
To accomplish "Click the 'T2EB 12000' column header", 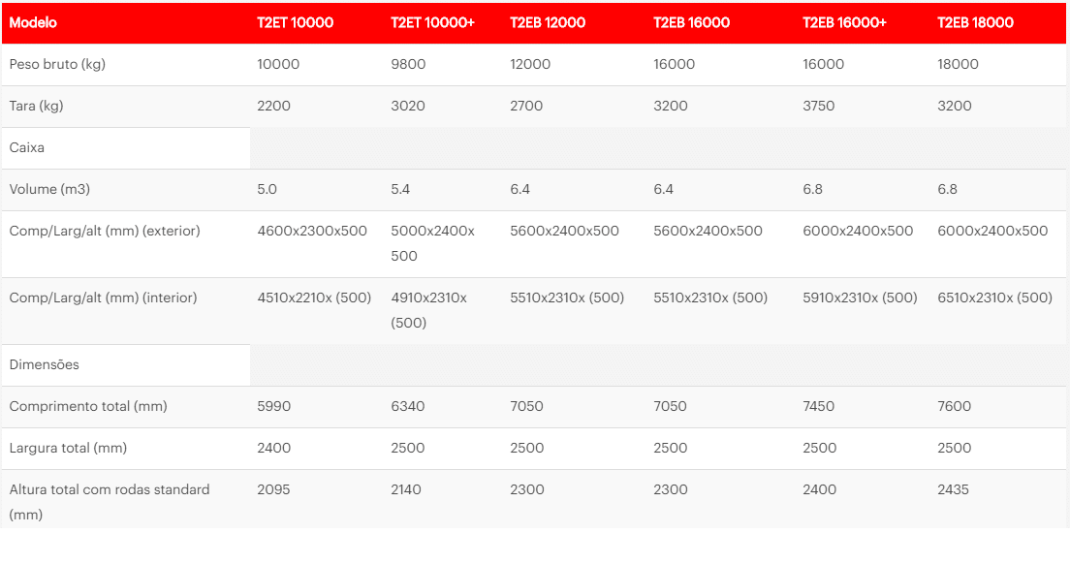I will (x=548, y=22).
